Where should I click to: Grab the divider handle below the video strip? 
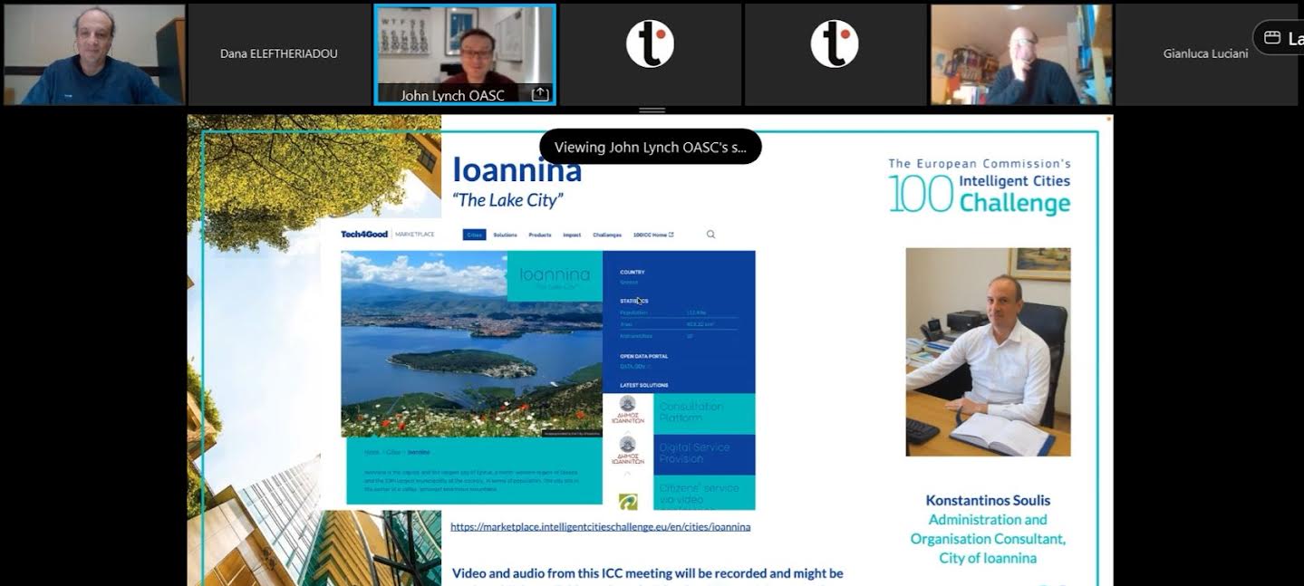pos(652,110)
